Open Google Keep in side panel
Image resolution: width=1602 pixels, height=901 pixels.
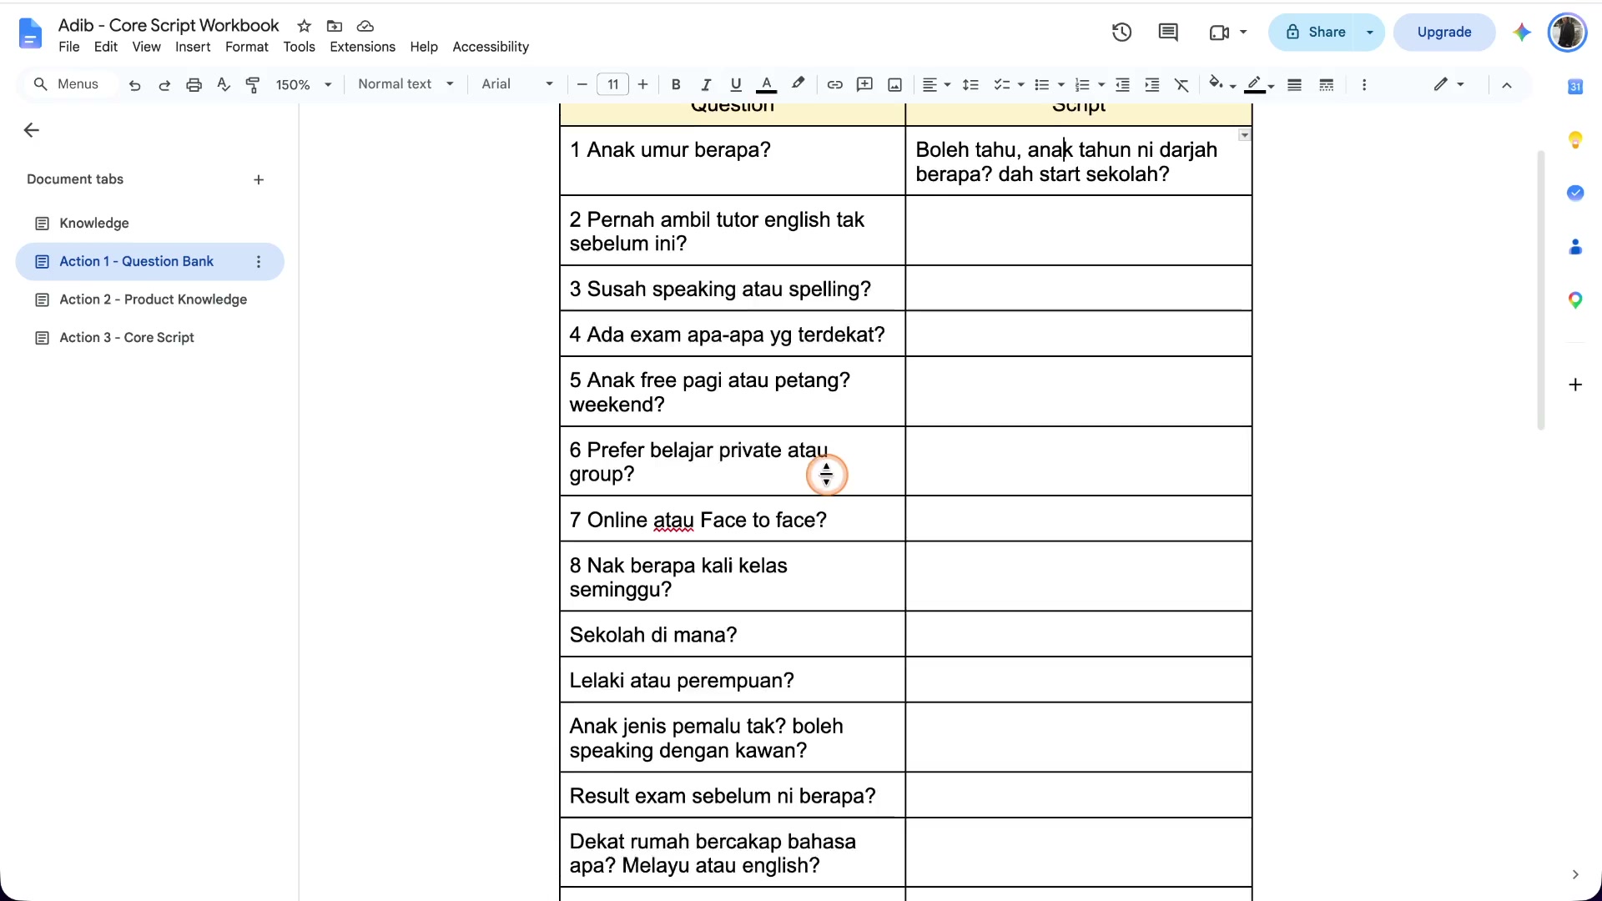tap(1575, 139)
